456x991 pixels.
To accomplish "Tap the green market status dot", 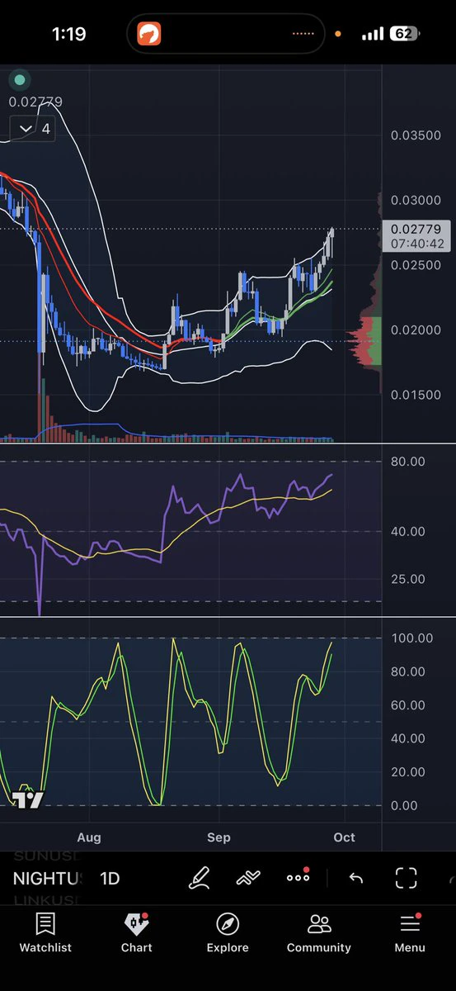I will (x=19, y=80).
